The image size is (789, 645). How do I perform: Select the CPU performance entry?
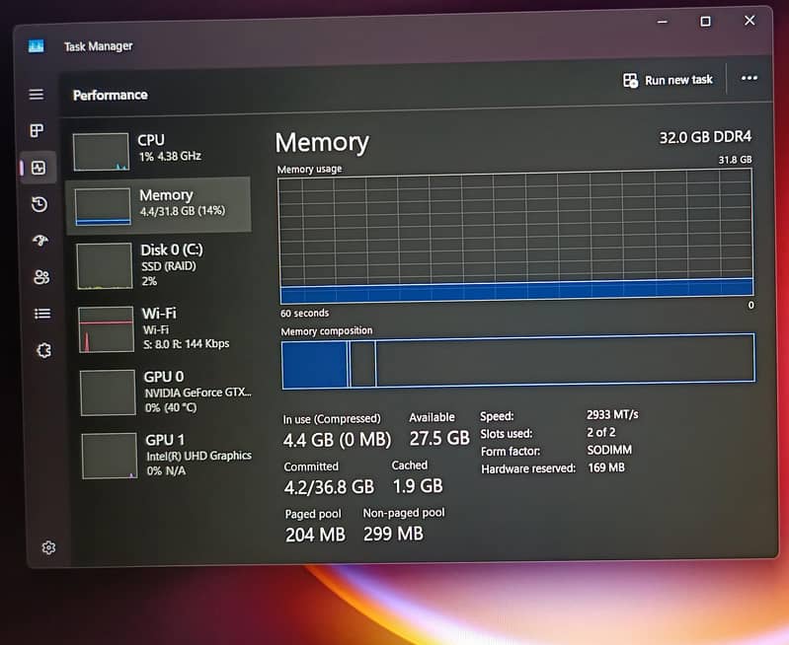pos(158,150)
